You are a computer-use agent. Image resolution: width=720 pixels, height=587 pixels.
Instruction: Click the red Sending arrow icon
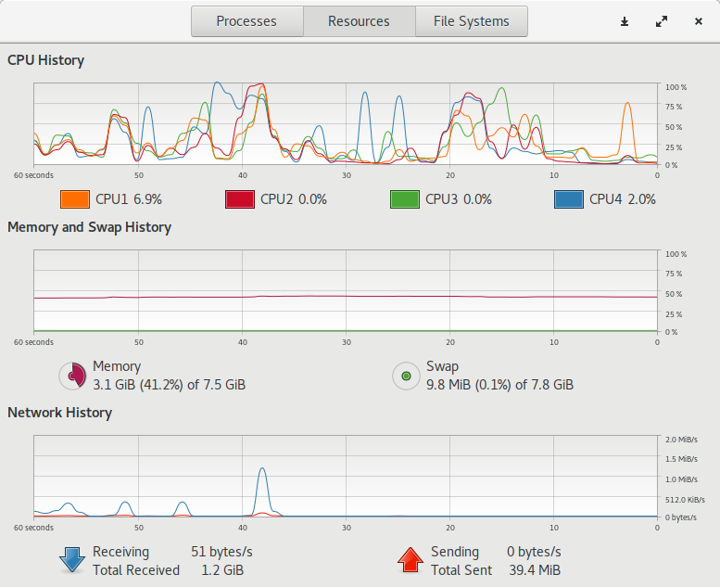point(411,560)
